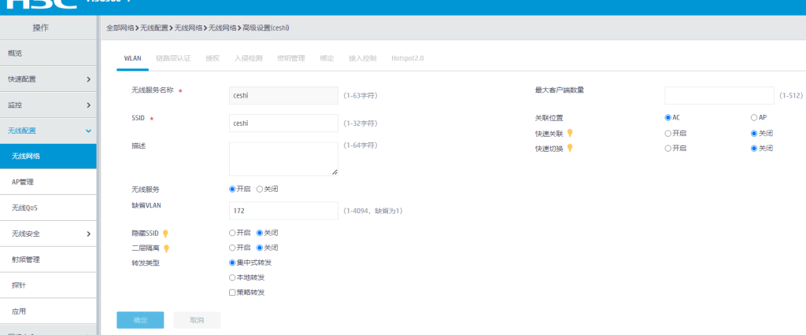806x335 pixels.
Task: Open 无线网络 in sidebar
Action: pyautogui.click(x=48, y=156)
